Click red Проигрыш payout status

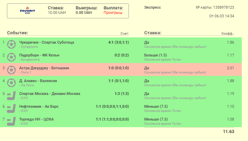113,12
